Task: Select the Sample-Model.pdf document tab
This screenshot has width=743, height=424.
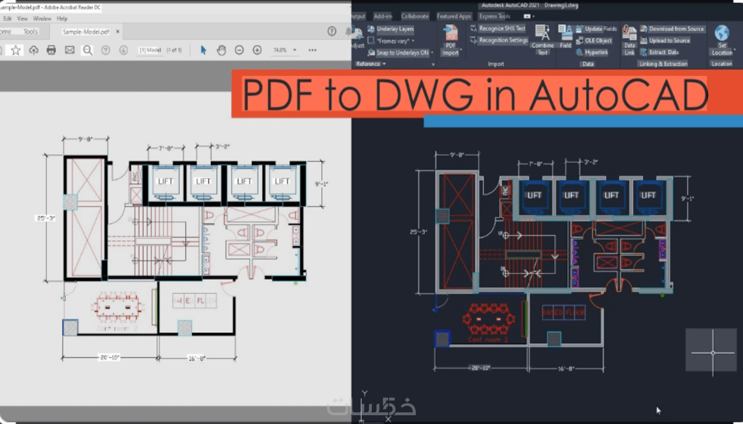Action: 86,31
